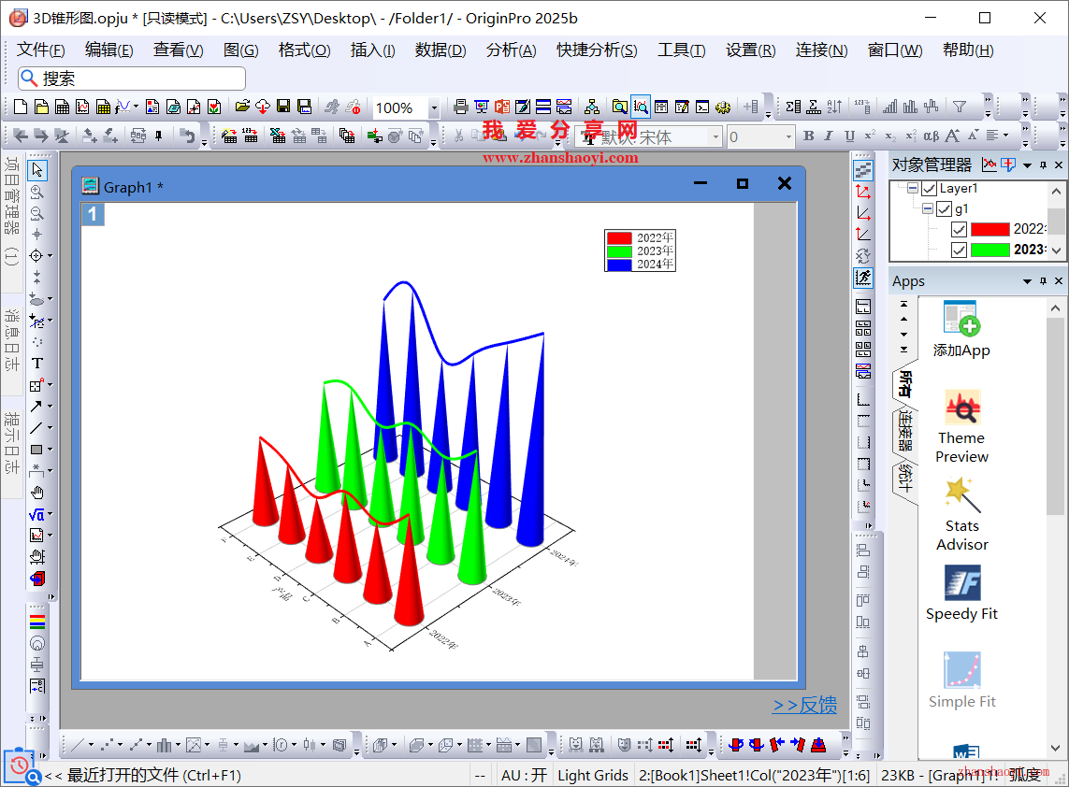
Task: Open the zoom 100% dropdown
Action: tap(434, 108)
